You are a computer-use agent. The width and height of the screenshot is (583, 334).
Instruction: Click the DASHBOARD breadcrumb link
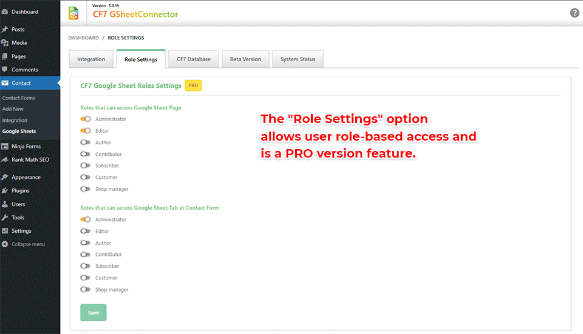(x=84, y=38)
